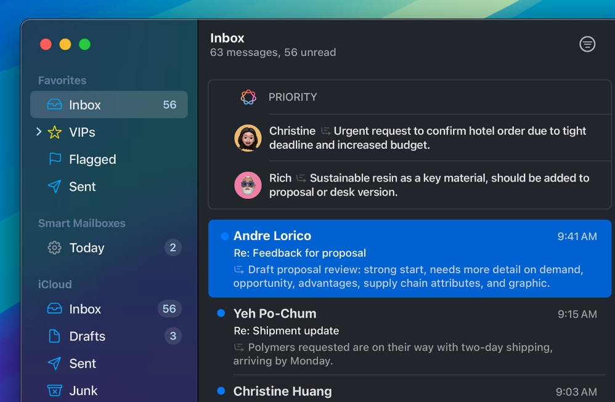Image resolution: width=615 pixels, height=402 pixels.
Task: Collapse the Favorites section header
Action: click(x=62, y=80)
